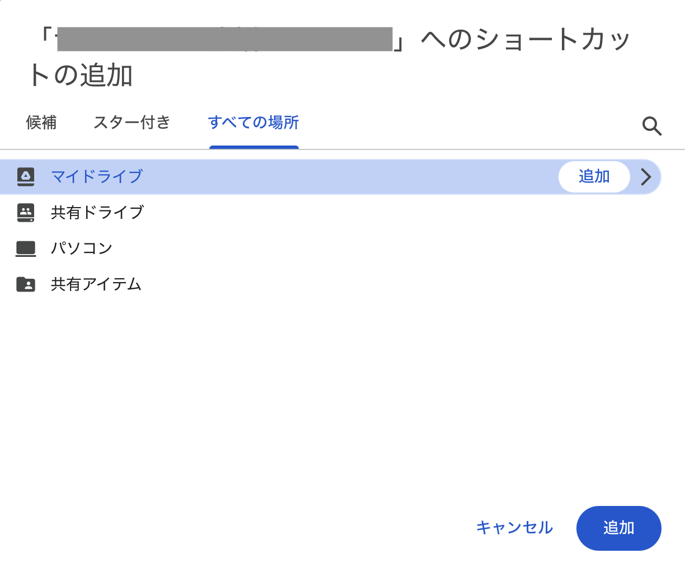The height and width of the screenshot is (572, 685).
Task: Click the Shared Drives (共有ドライブ) icon
Action: pyautogui.click(x=26, y=213)
